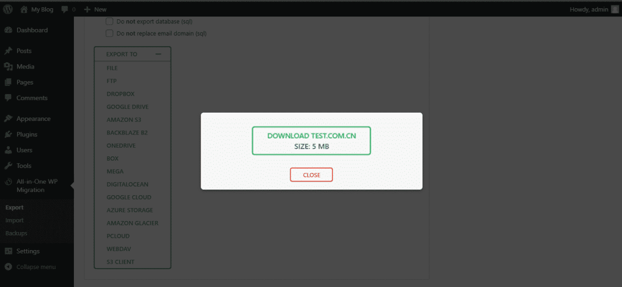Open the comments bubble icon in admin bar
The height and width of the screenshot is (287, 622).
(x=65, y=9)
